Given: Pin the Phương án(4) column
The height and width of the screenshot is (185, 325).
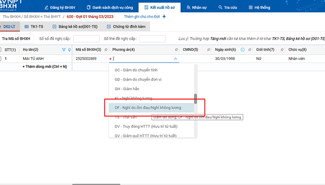Looking at the screenshot, I should tap(176, 49).
